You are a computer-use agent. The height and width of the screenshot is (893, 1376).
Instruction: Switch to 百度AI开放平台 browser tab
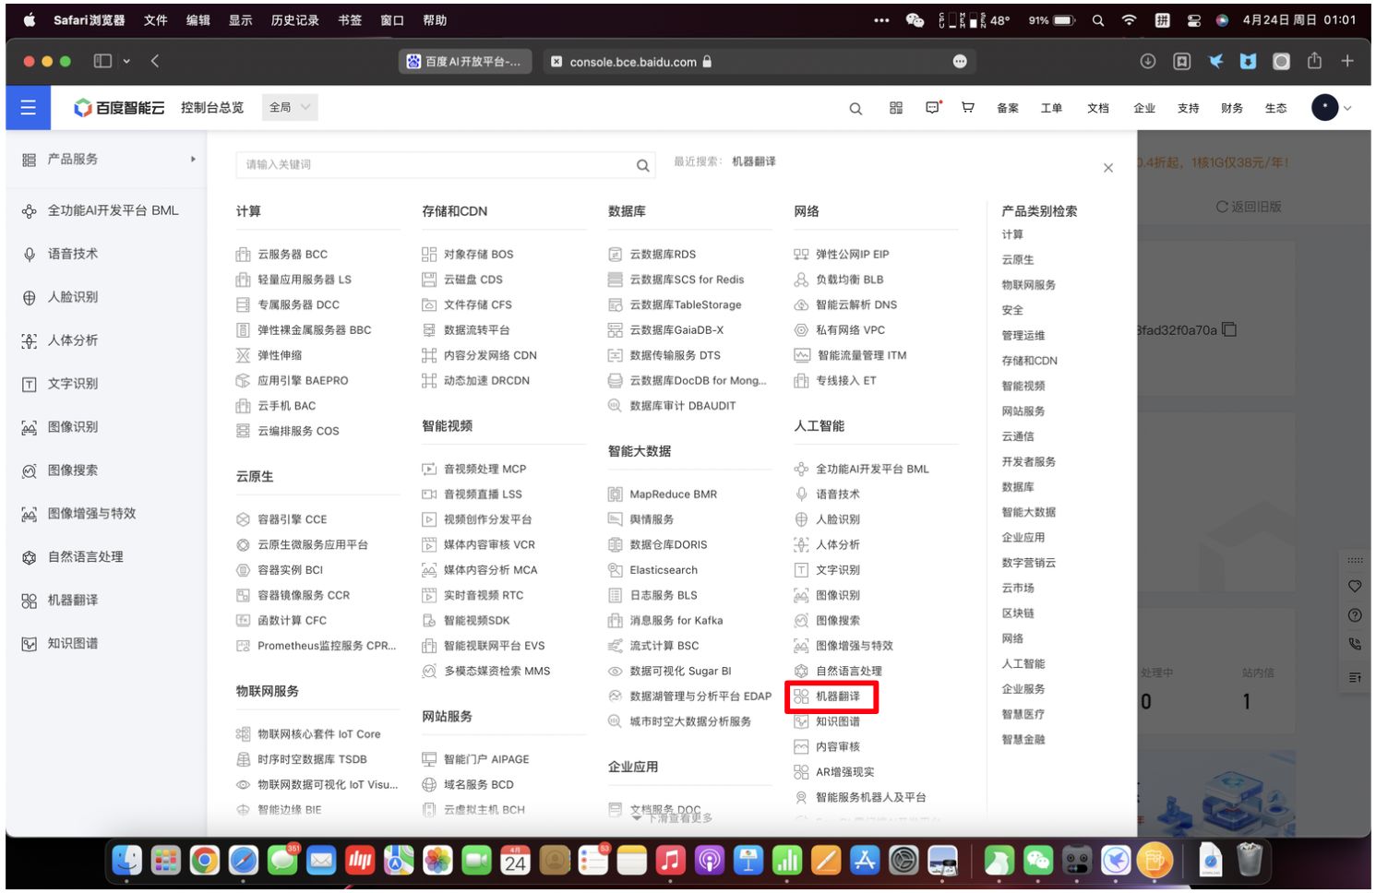[465, 62]
